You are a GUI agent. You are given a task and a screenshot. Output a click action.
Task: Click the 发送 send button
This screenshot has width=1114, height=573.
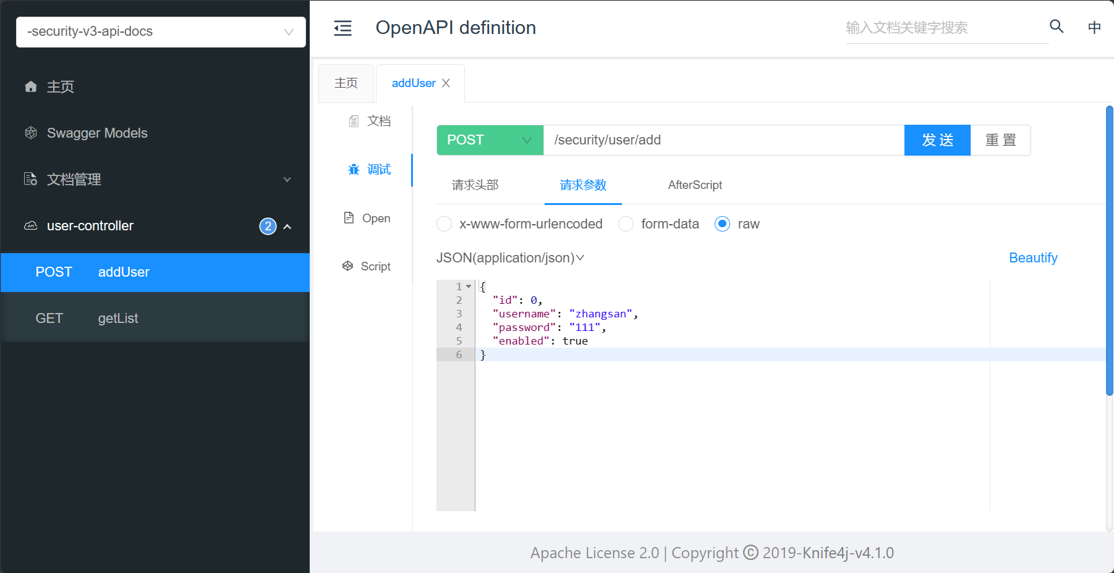(937, 140)
